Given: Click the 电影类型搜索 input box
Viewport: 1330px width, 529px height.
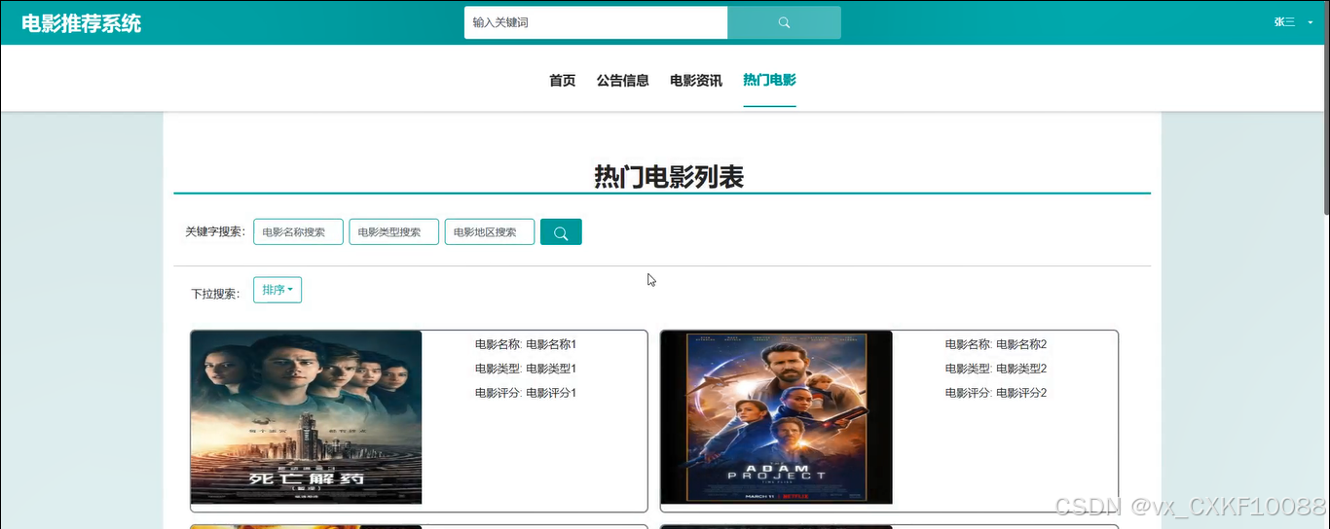Looking at the screenshot, I should point(394,232).
